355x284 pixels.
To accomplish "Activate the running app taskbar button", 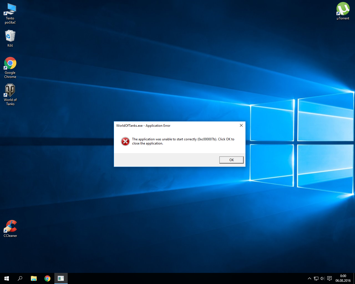I will tap(61, 278).
